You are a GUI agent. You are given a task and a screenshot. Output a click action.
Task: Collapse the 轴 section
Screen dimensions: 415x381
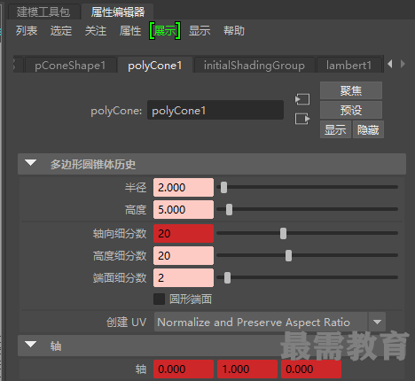[x=30, y=345]
